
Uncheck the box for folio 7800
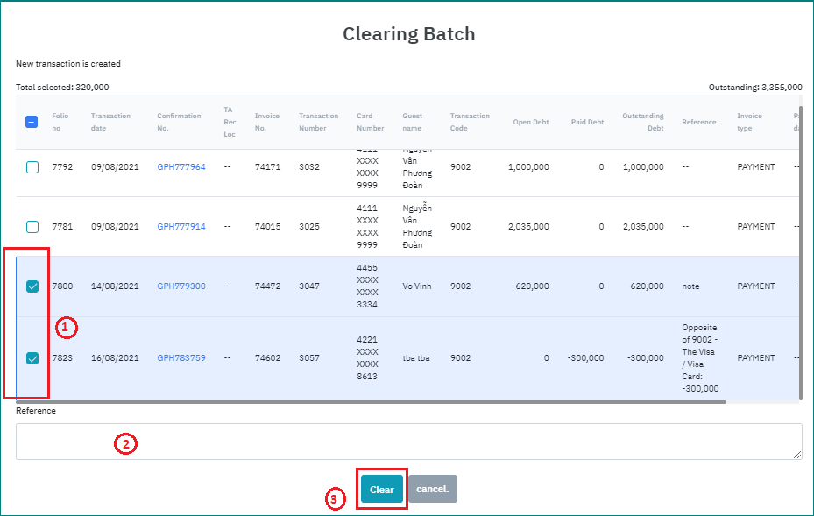(32, 286)
